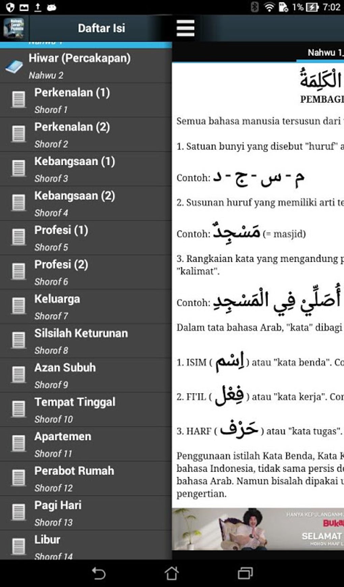Open the Profesi (1) lesson
This screenshot has height=587, width=344.
coord(86,238)
